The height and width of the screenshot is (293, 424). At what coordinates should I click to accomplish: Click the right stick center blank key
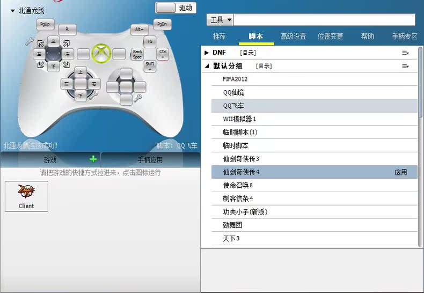(x=126, y=87)
